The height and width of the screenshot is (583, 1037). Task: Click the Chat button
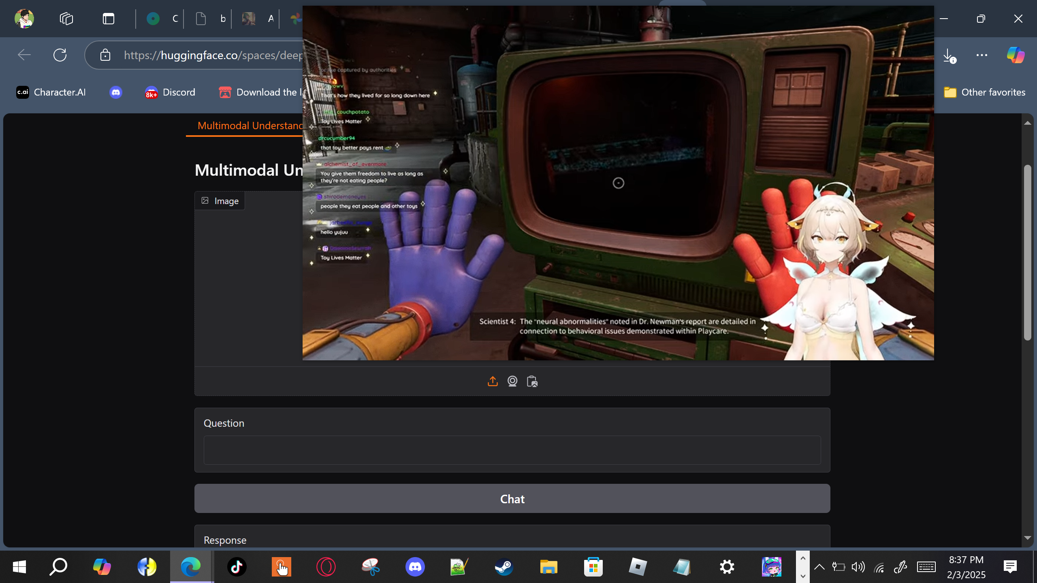[512, 499]
